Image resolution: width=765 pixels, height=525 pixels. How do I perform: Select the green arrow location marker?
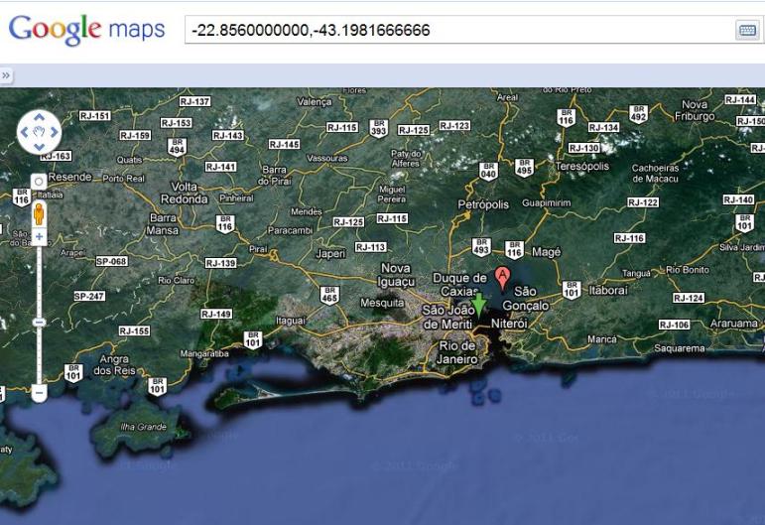479,305
